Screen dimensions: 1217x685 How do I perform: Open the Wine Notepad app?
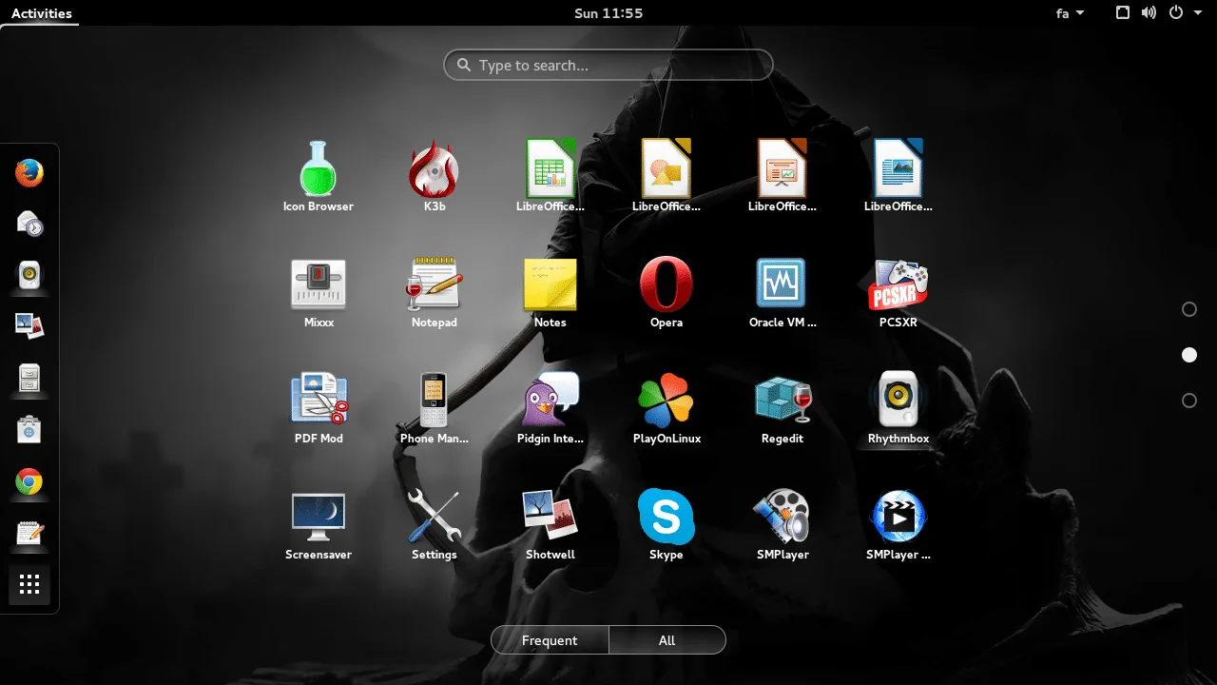click(x=434, y=292)
